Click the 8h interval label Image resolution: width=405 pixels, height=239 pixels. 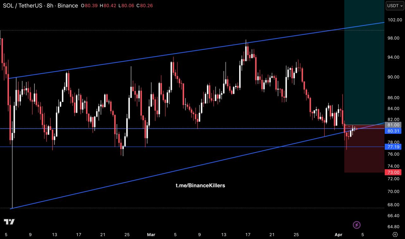point(50,6)
